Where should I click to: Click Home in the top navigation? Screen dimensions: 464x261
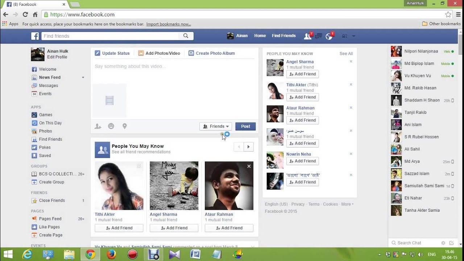tap(260, 36)
